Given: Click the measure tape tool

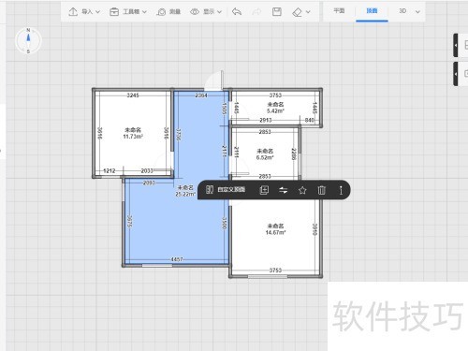Looking at the screenshot, I should tap(168, 12).
